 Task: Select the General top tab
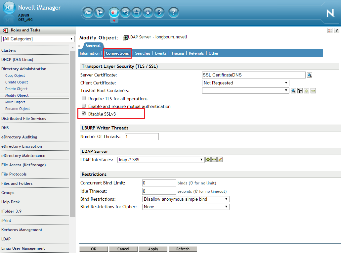[x=93, y=45]
